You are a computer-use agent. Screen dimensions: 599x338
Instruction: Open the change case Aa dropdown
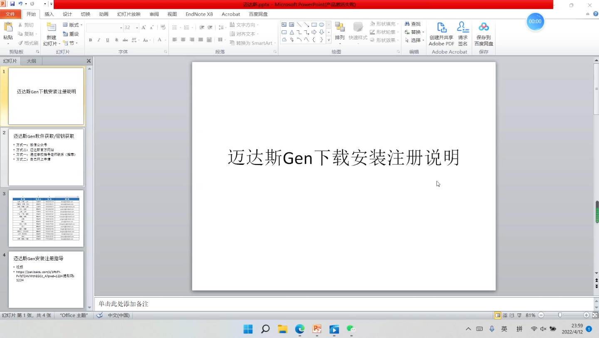(147, 40)
